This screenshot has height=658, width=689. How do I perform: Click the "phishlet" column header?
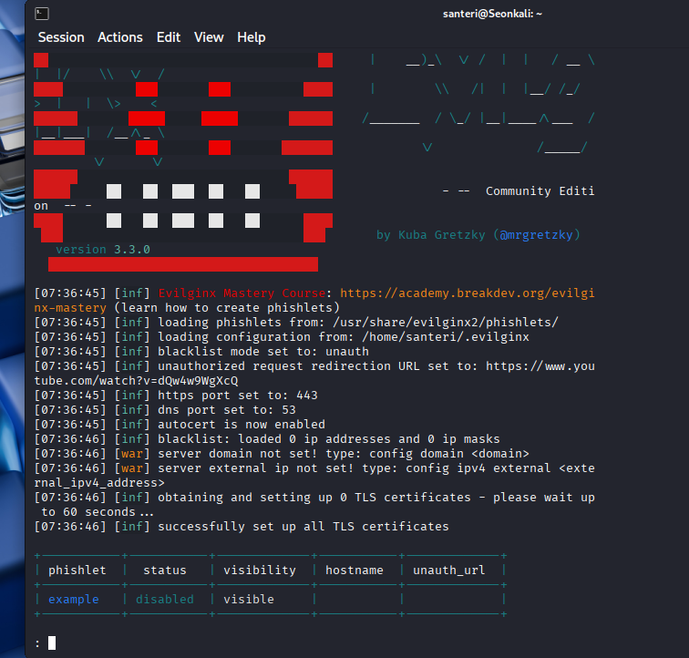point(77,571)
